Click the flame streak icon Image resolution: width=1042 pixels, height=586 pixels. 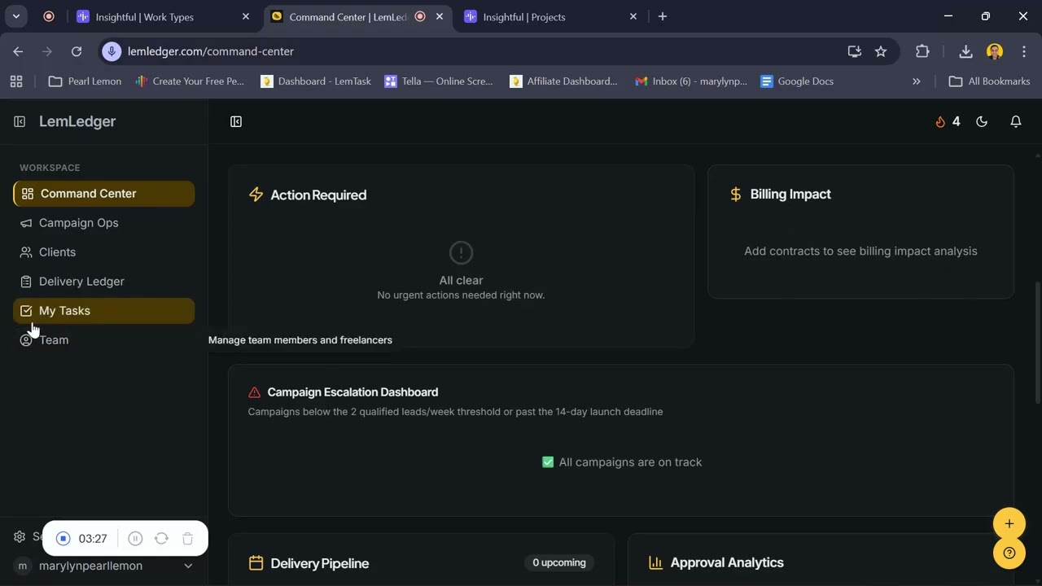click(x=940, y=121)
